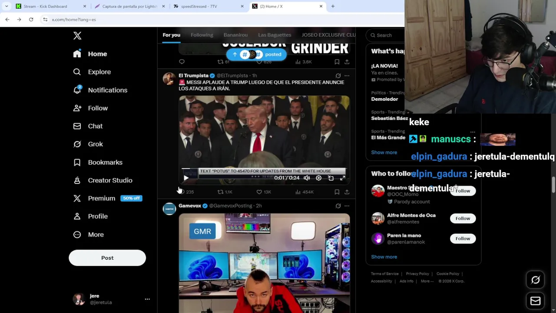Show more under Who to follow

click(x=384, y=257)
